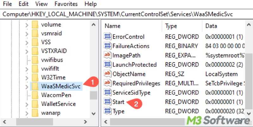
Task: Select the Start DWORD value icon
Action: [108, 102]
